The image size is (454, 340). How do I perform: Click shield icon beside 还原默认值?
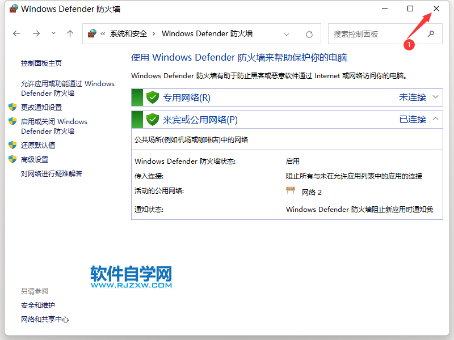tap(12, 145)
